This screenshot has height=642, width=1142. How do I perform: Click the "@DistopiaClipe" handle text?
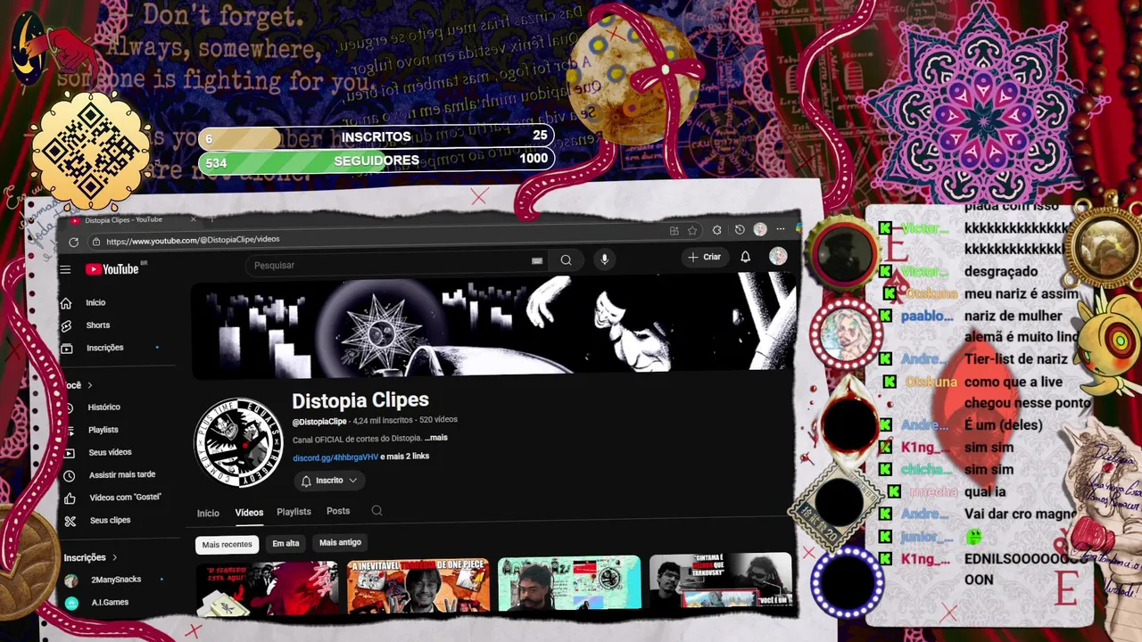319,421
